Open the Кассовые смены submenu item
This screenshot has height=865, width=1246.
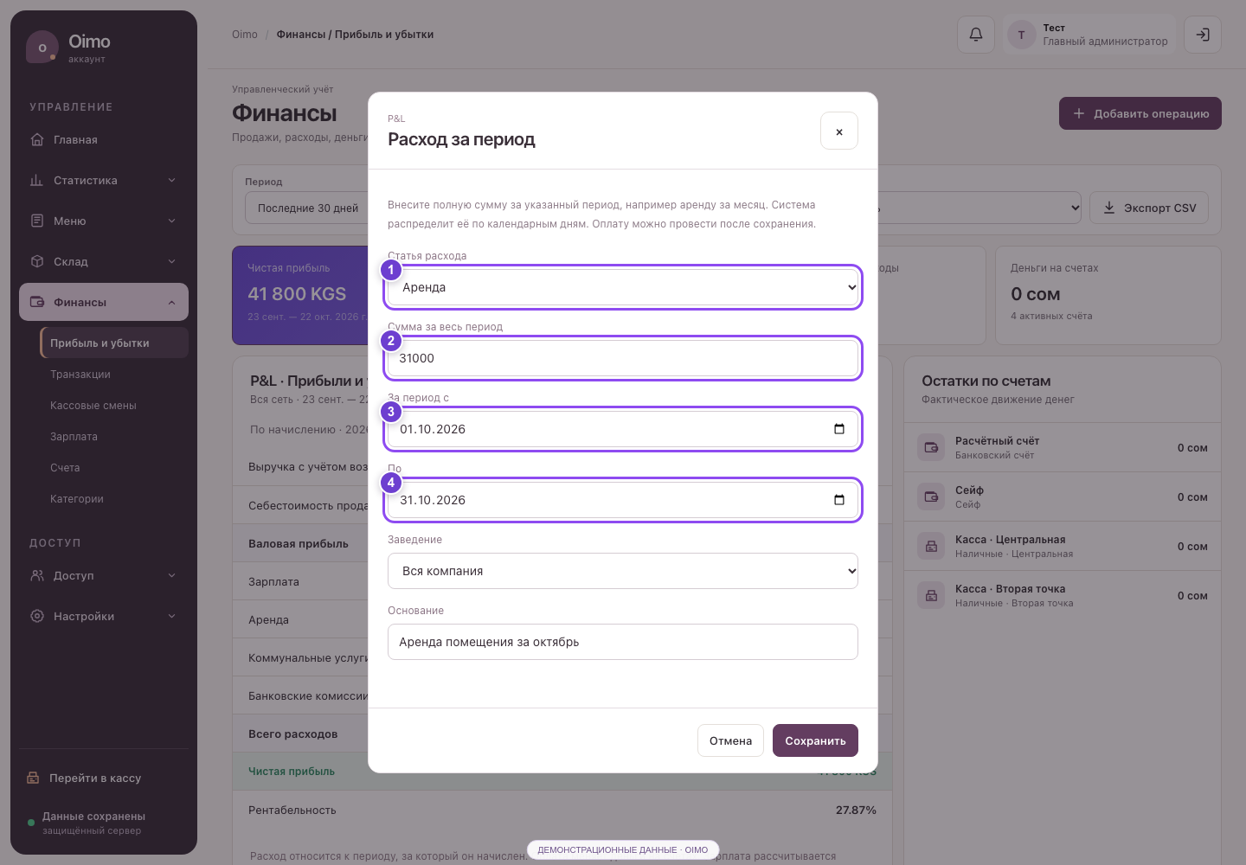click(x=114, y=406)
